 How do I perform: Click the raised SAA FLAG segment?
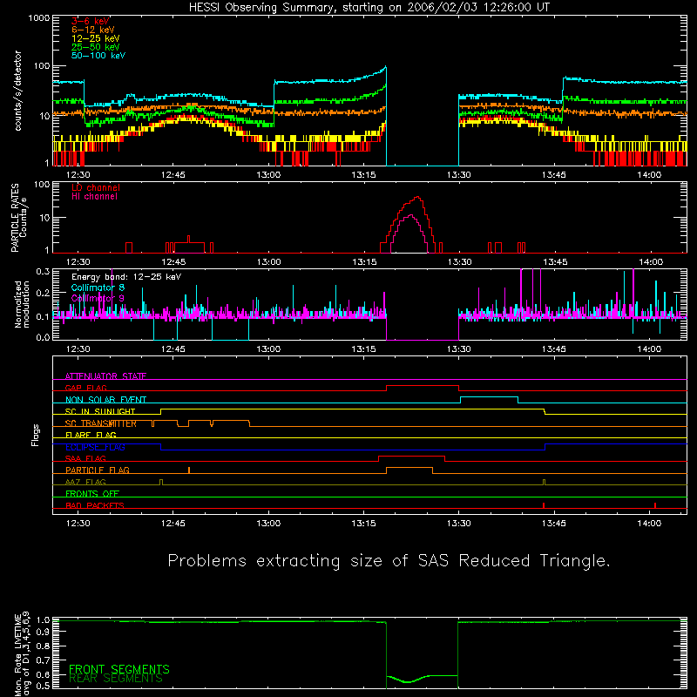[411, 457]
